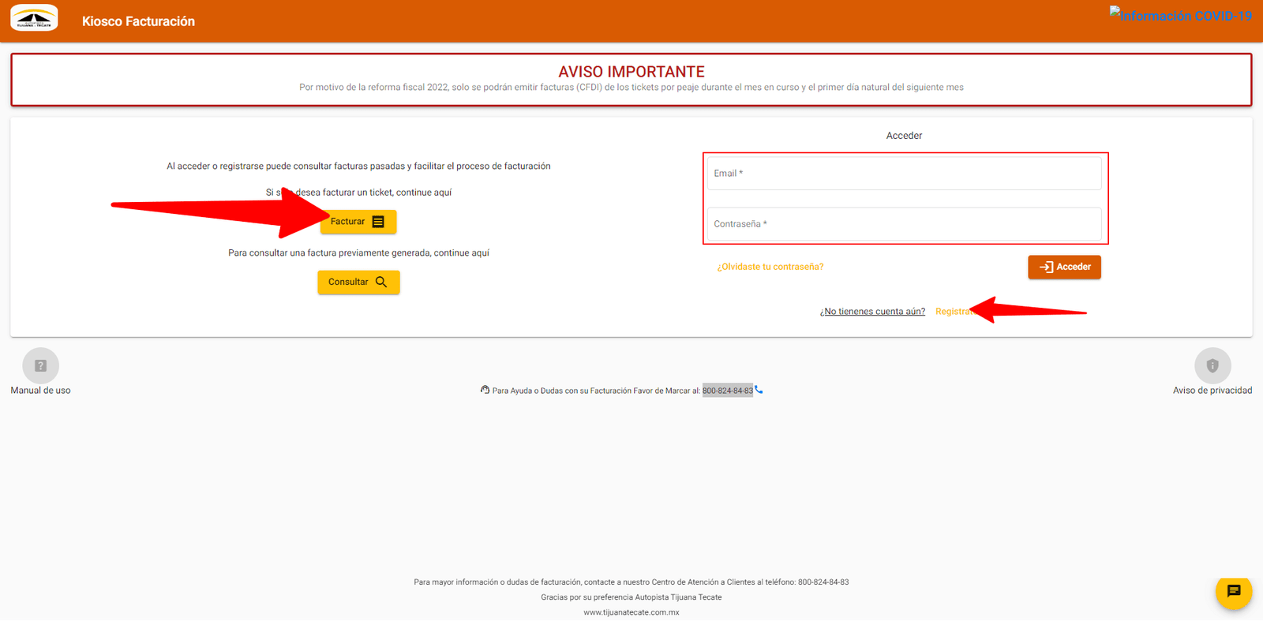
Task: Click the highlighted 800-824-84-83 help phone number
Action: point(727,391)
